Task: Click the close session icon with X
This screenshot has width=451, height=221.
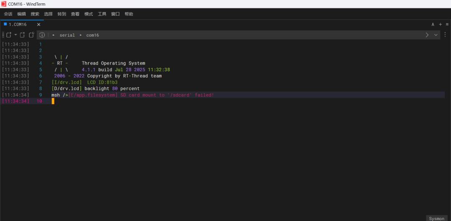Action: coord(23,35)
